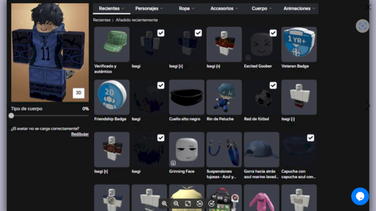
Task: Select the Rin de Peluche plush
Action: click(224, 97)
